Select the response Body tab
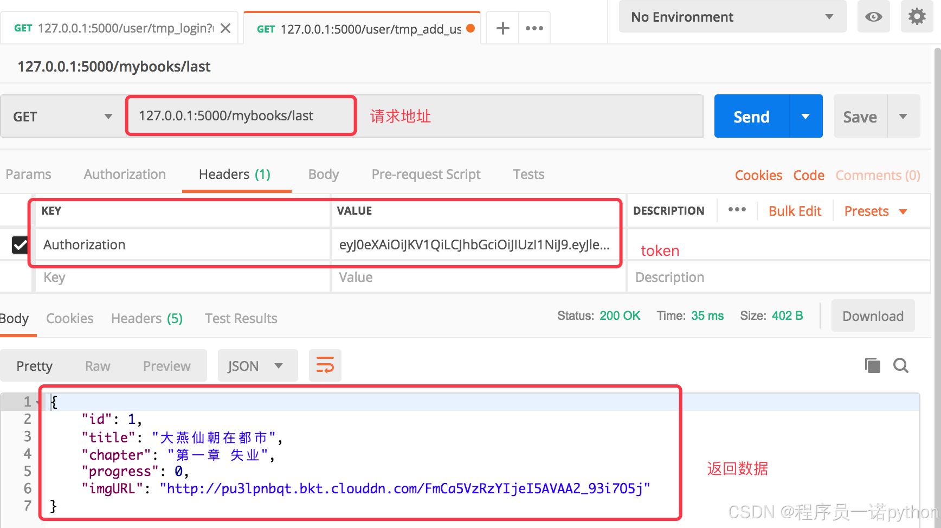Image resolution: width=941 pixels, height=528 pixels. [x=14, y=319]
